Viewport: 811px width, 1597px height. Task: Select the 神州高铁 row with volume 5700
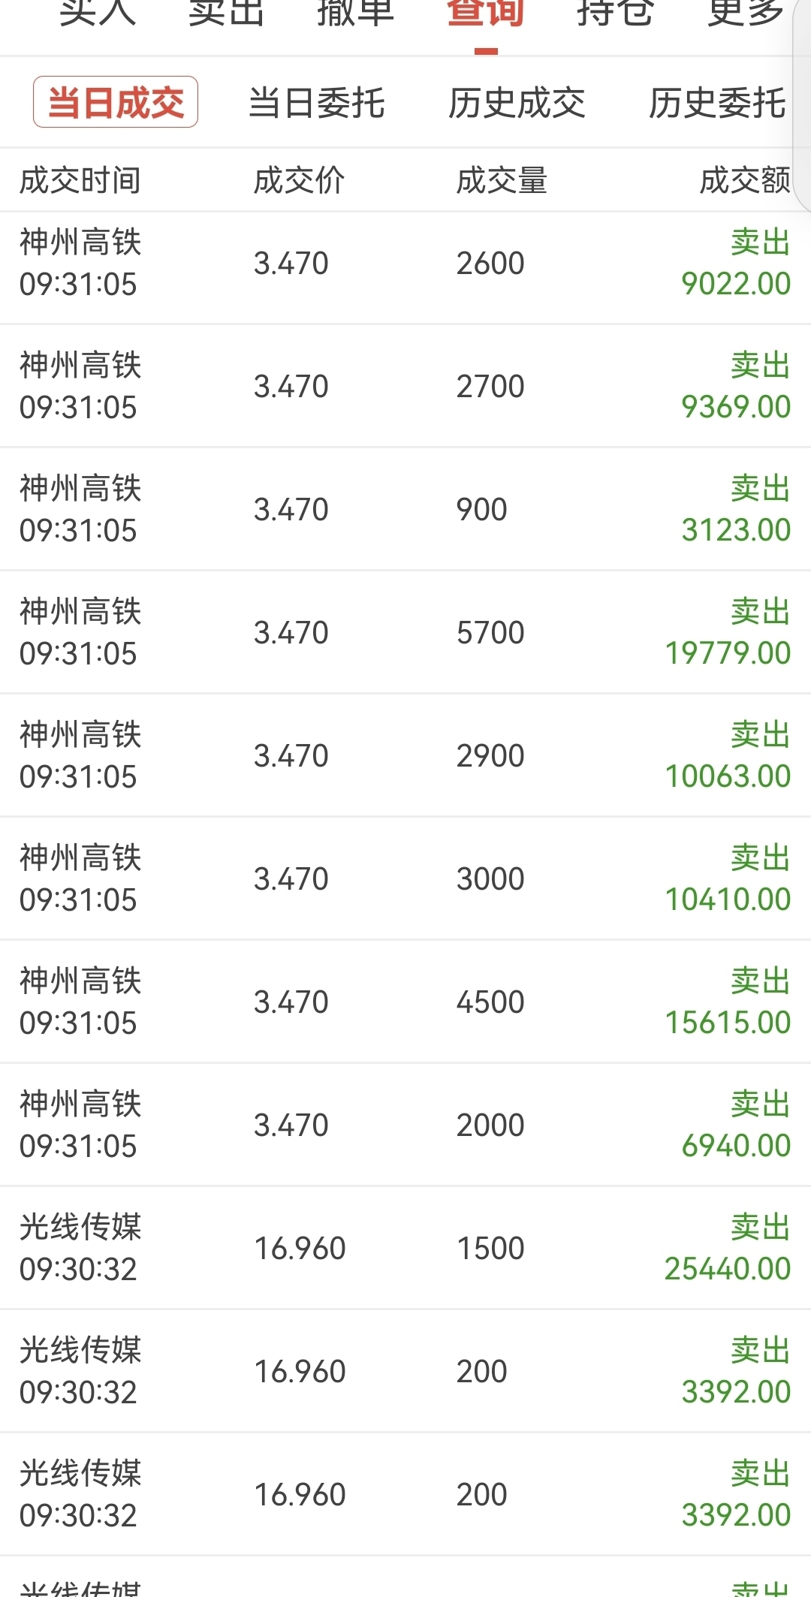pyautogui.click(x=405, y=633)
